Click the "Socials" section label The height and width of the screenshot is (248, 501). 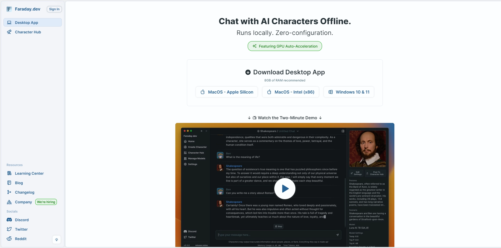pos(12,211)
